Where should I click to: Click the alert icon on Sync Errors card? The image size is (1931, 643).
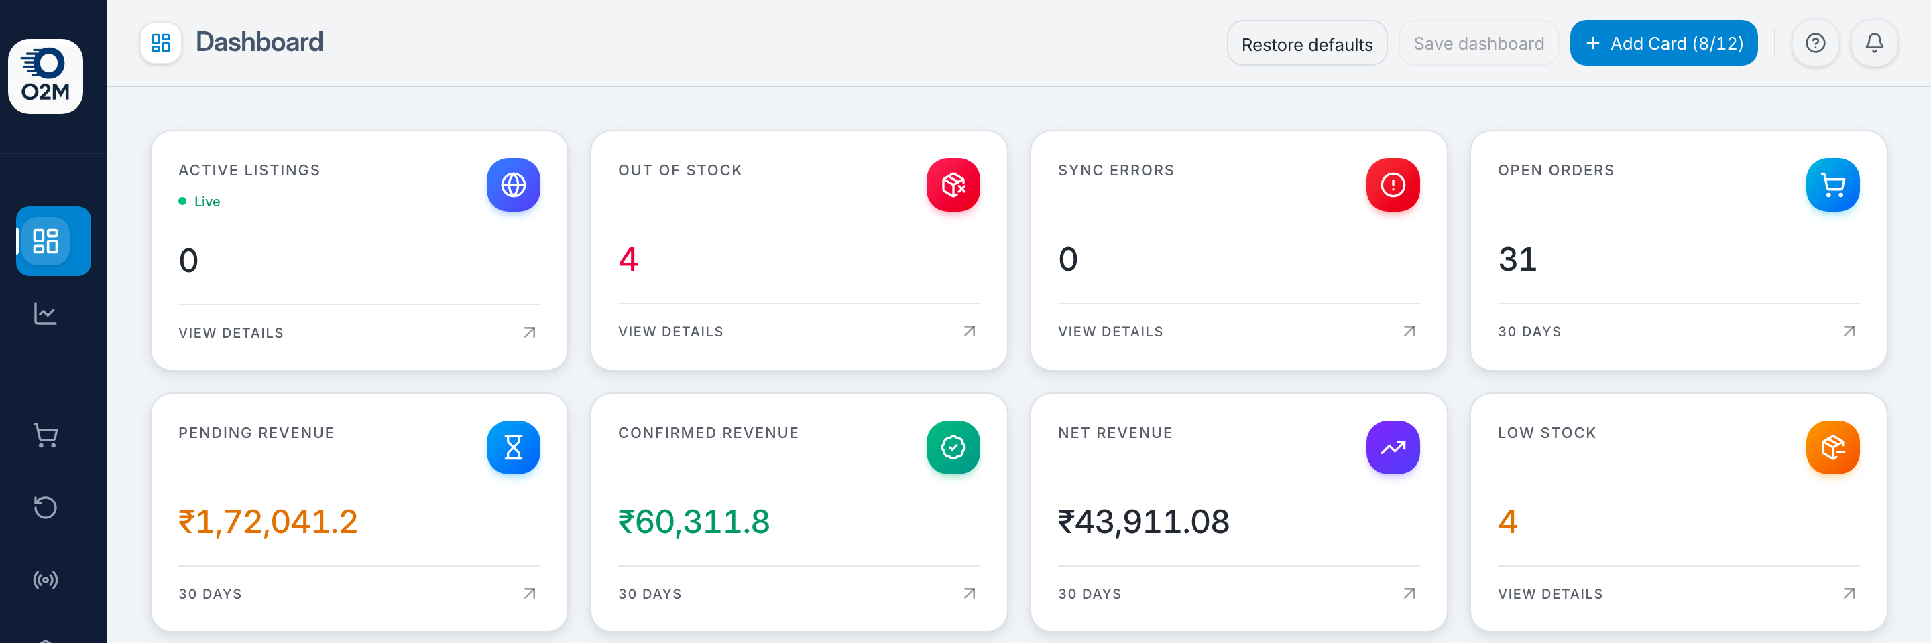click(x=1393, y=185)
